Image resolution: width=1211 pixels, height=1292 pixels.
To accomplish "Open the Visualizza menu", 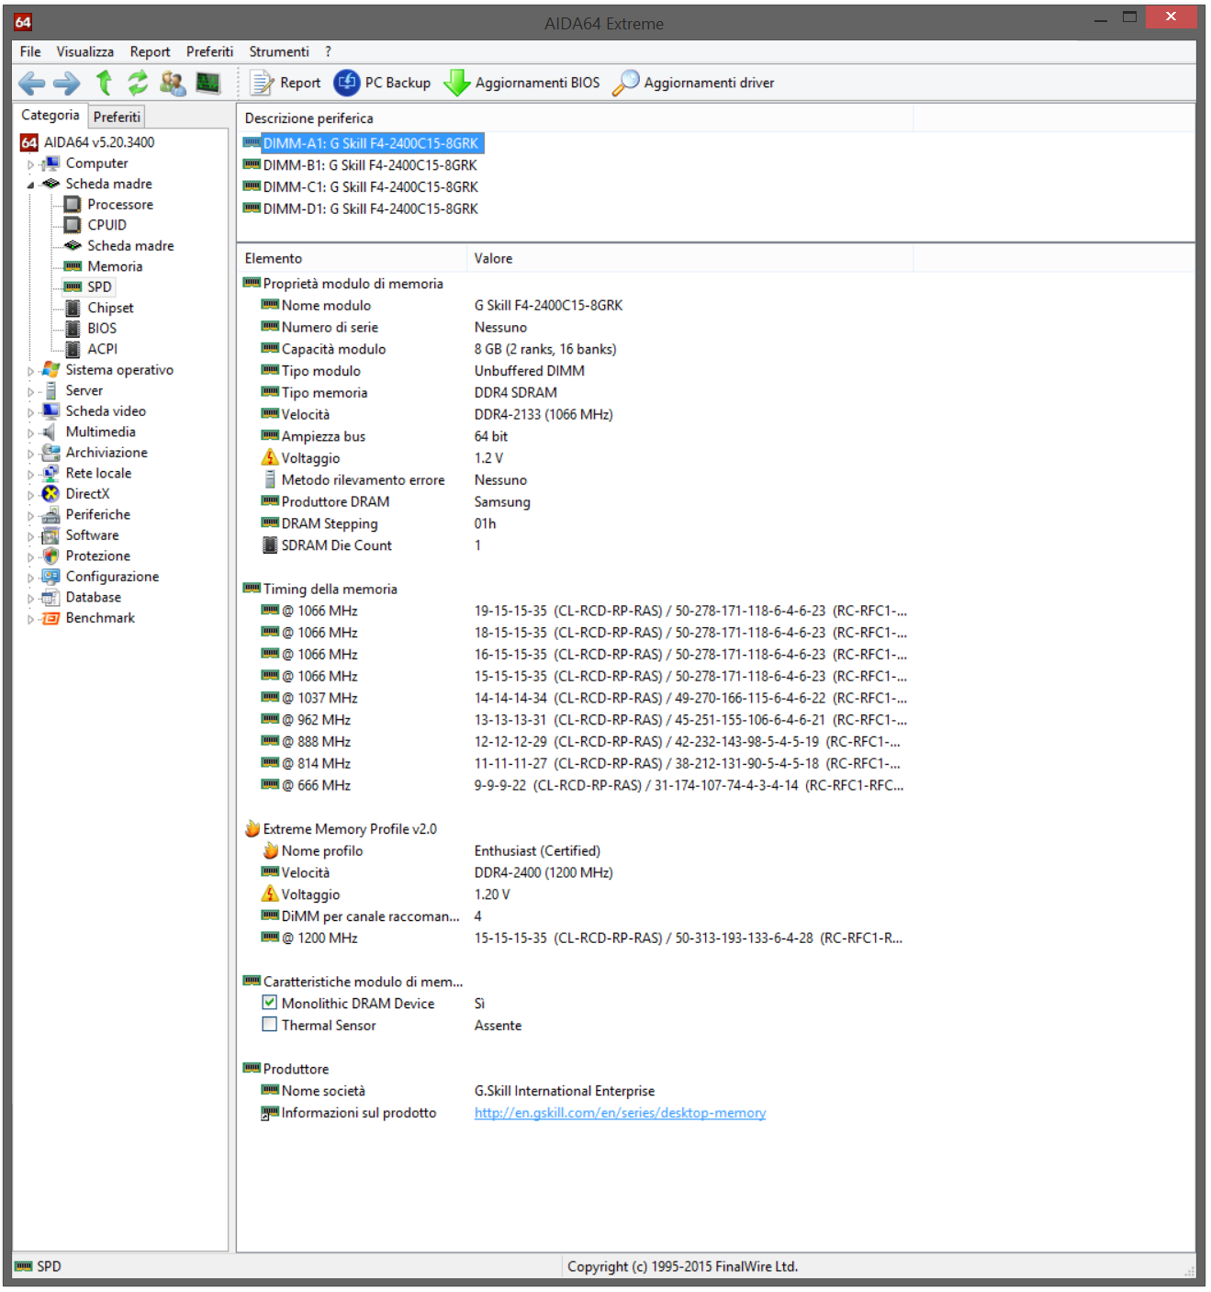I will (85, 51).
